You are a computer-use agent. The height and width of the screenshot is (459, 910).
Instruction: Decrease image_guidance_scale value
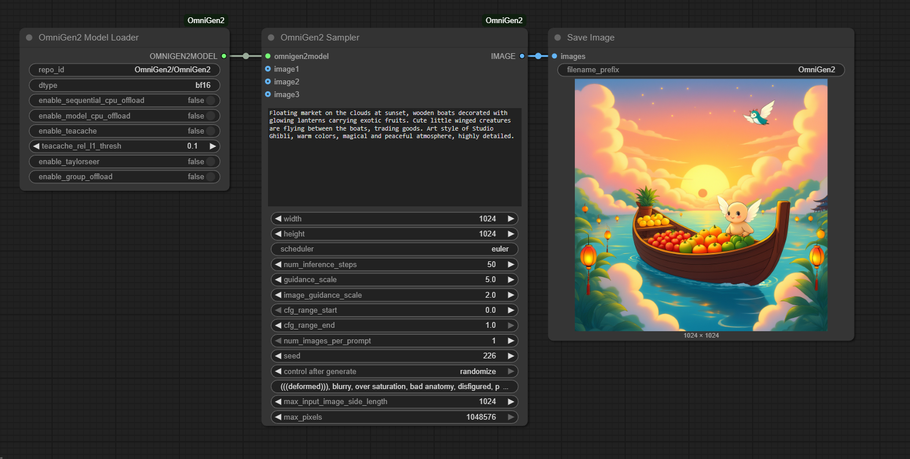point(278,295)
